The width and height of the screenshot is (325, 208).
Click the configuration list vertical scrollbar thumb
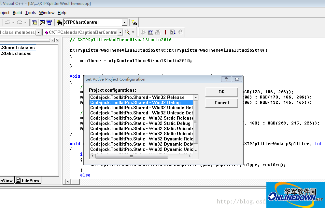click(x=196, y=122)
